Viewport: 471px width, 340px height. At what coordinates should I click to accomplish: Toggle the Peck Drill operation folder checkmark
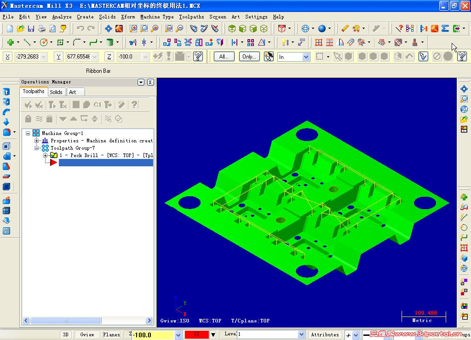click(54, 155)
